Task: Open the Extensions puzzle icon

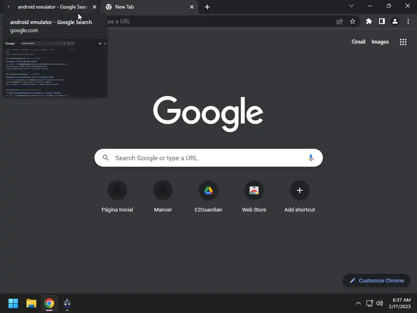Action: pyautogui.click(x=369, y=21)
